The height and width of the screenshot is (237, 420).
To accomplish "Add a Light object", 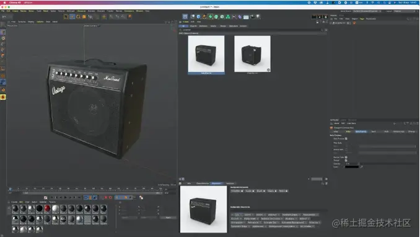I will (258, 17).
